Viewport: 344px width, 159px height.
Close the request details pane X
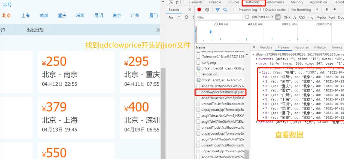[x=254, y=47]
